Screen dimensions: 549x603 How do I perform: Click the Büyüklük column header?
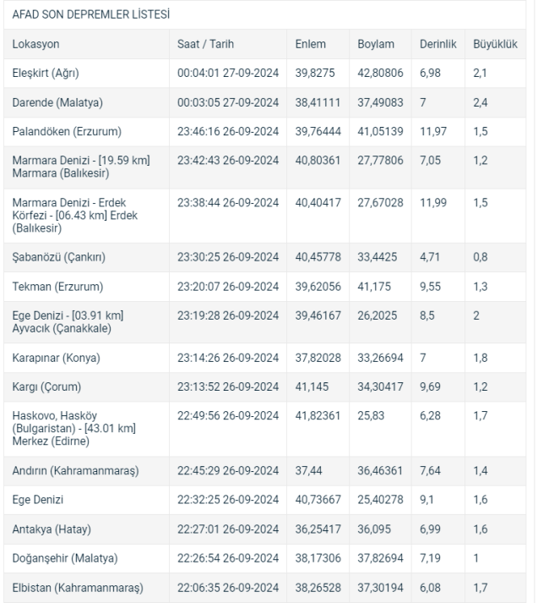pos(495,44)
